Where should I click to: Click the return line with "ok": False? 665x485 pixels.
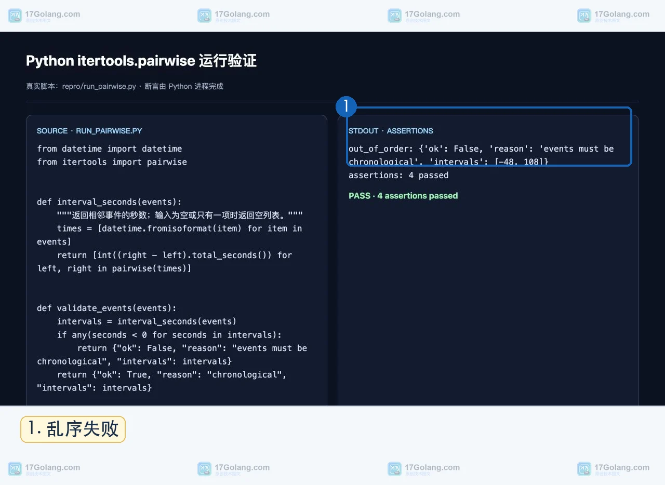tap(192, 348)
